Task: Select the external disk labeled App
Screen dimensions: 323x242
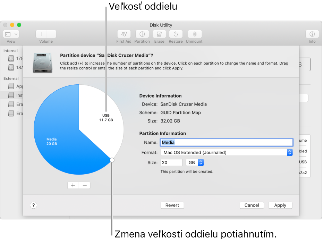Action: (16, 86)
